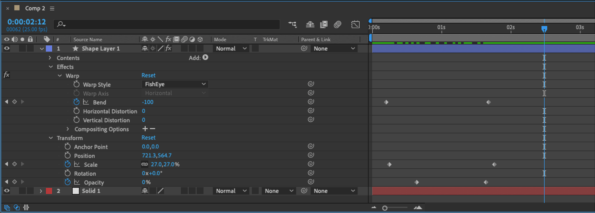
Task: Toggle Solid 1 quality switch
Action: [161, 191]
